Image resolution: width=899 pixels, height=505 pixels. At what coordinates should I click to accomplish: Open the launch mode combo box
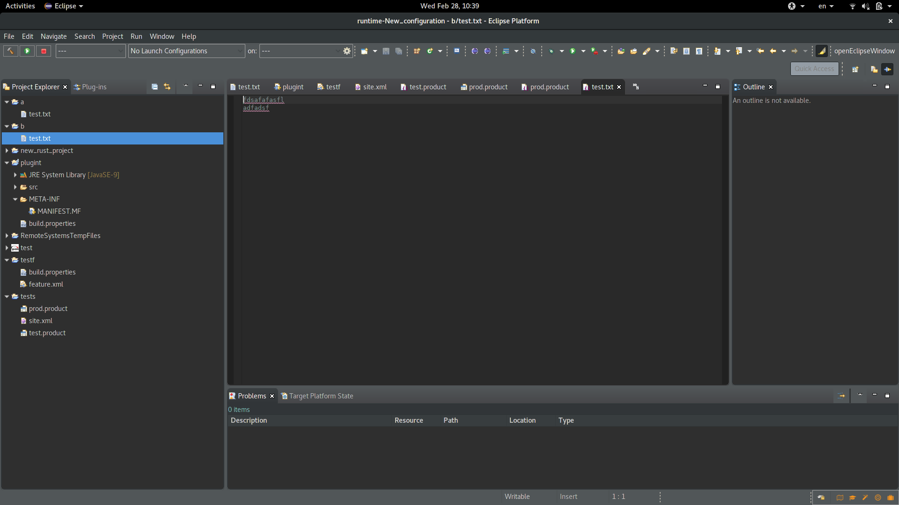[90, 51]
